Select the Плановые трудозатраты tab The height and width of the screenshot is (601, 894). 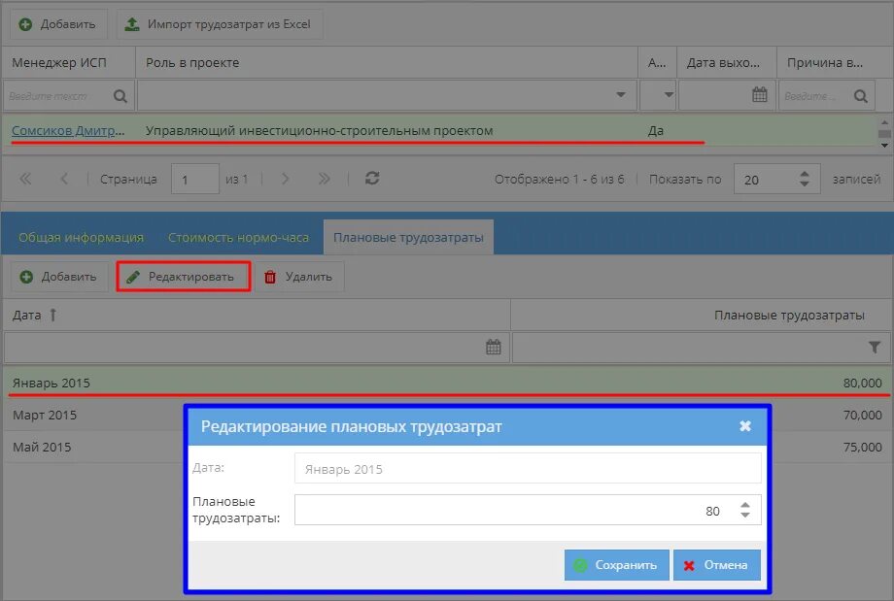tap(408, 238)
